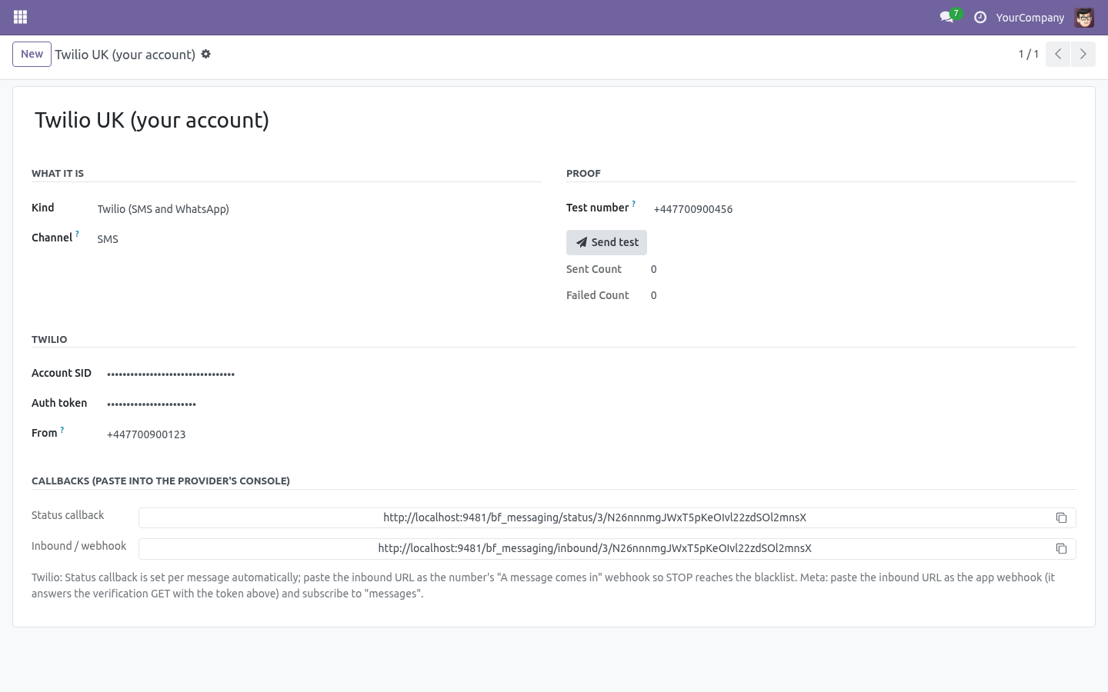The height and width of the screenshot is (692, 1108).
Task: Open the apps grid menu
Action: pos(21,17)
